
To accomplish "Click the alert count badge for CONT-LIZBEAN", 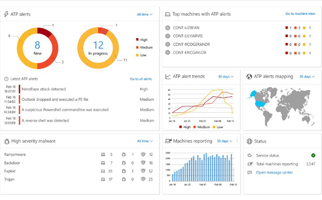I will [x=168, y=28].
